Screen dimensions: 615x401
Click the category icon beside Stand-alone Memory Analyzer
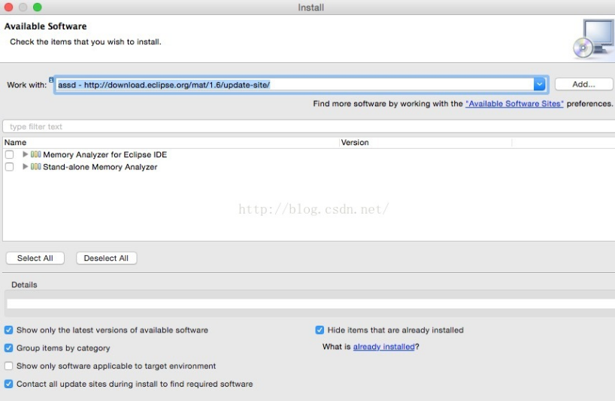pos(35,166)
